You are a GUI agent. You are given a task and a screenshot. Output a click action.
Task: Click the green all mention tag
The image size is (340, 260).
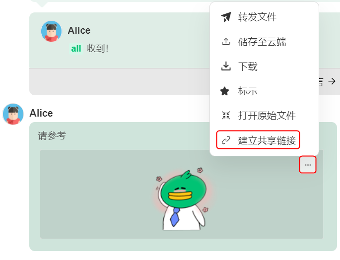(x=76, y=49)
